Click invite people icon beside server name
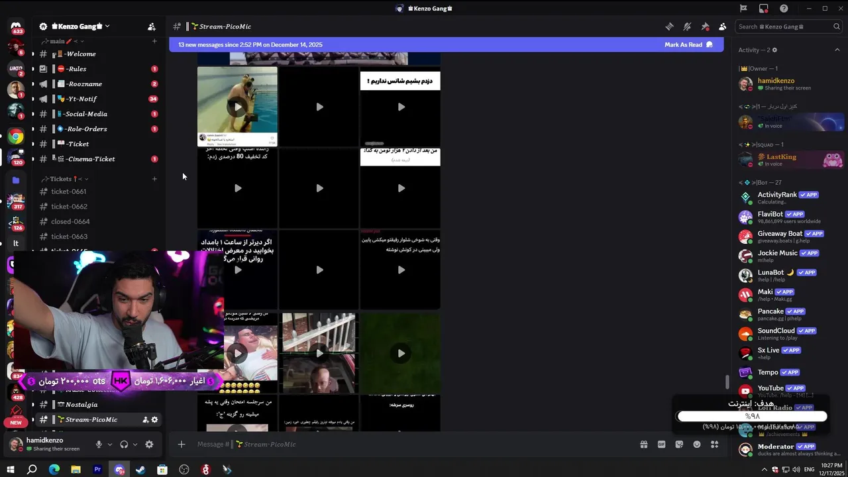Screen dimensions: 848x477 click(152, 26)
